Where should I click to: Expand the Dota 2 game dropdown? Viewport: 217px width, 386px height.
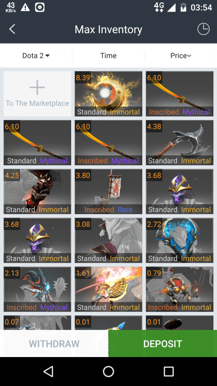coord(36,56)
